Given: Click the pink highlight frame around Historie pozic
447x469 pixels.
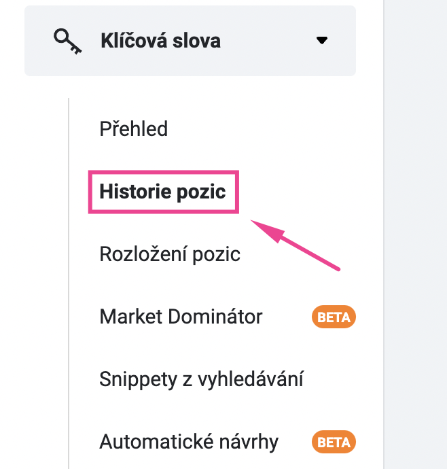Looking at the screenshot, I should [x=164, y=173].
